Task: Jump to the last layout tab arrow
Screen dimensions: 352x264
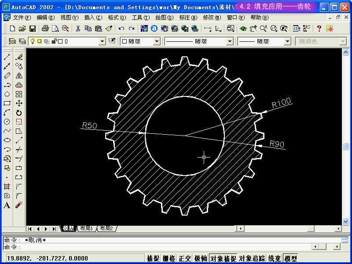Action: pos(54,229)
